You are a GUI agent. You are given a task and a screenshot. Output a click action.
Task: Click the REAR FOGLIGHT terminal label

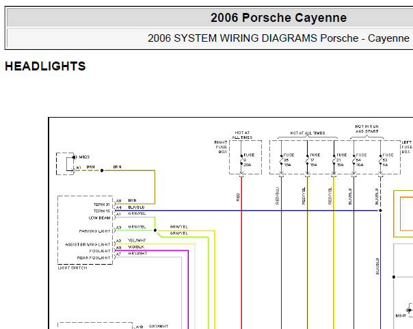[94, 258]
